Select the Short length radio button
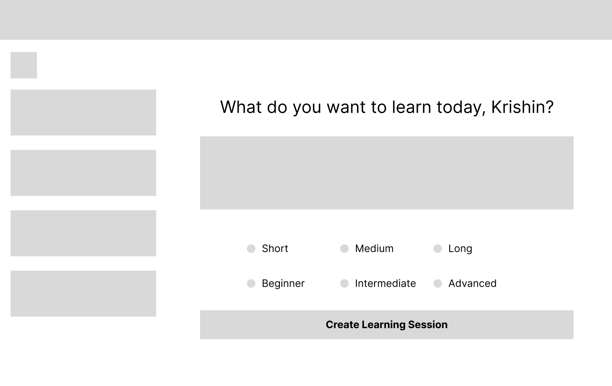The image size is (612, 386). 251,249
